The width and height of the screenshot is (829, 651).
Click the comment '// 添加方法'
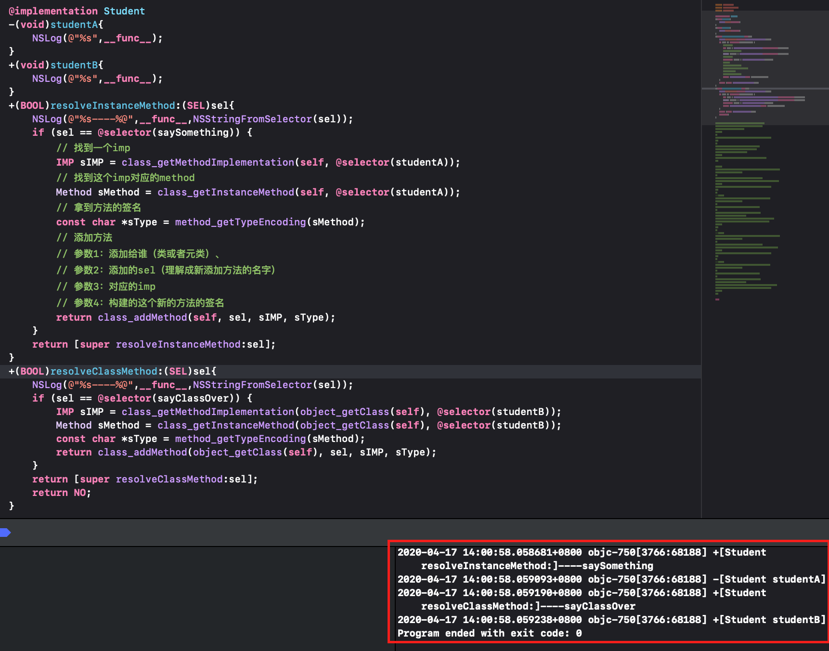84,237
